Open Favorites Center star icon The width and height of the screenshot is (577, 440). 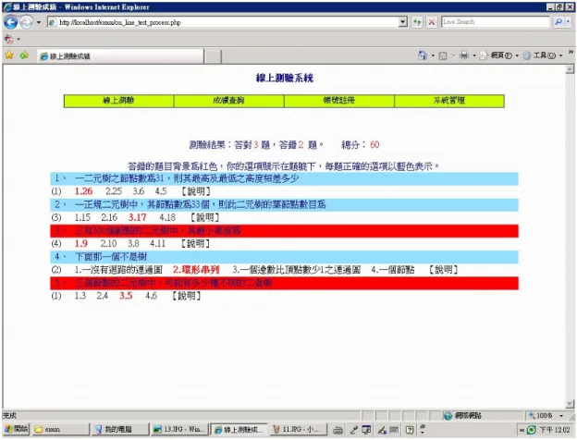[9, 55]
